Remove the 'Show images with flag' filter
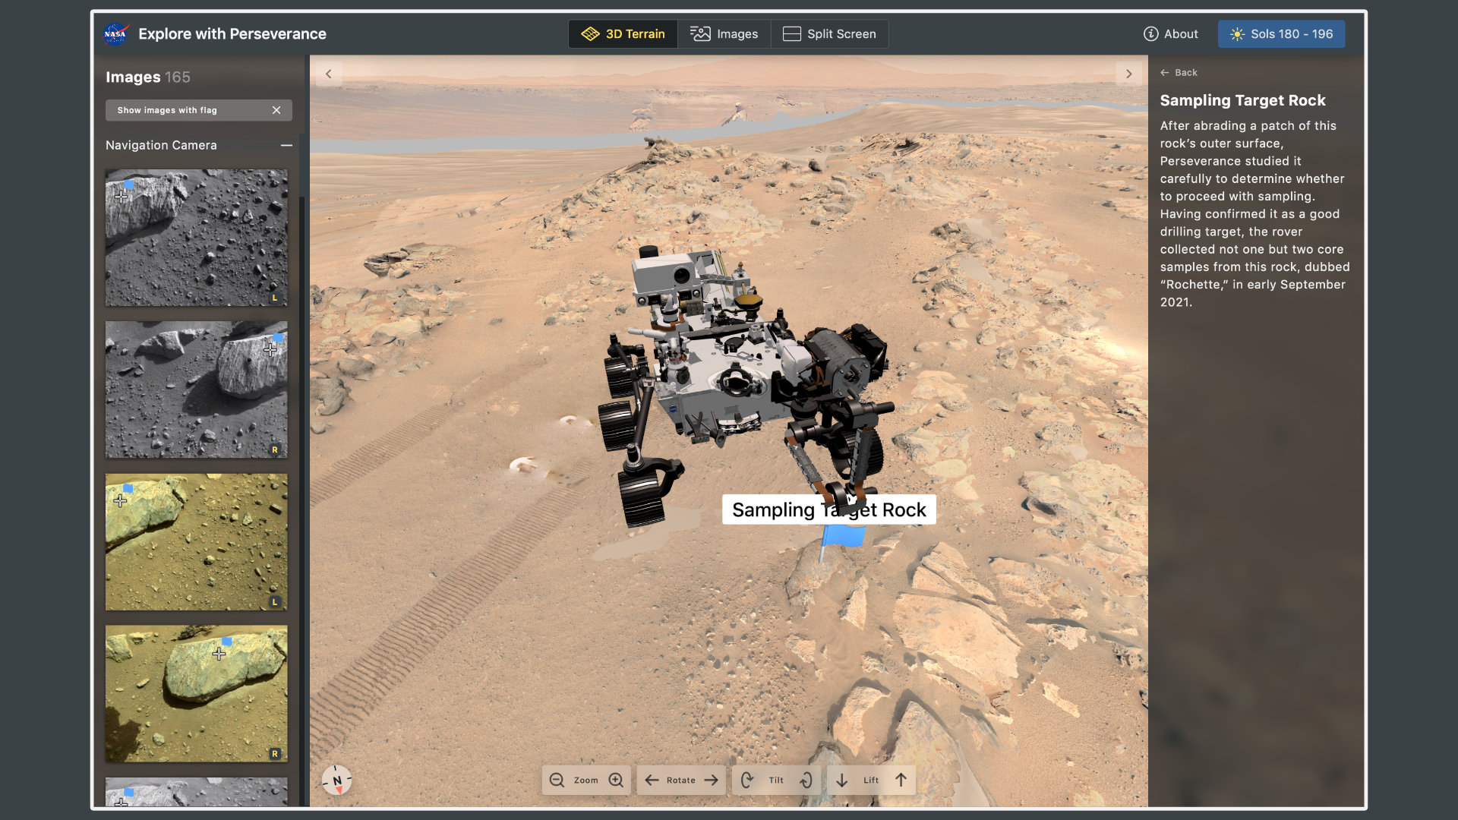The height and width of the screenshot is (820, 1458). click(x=276, y=110)
